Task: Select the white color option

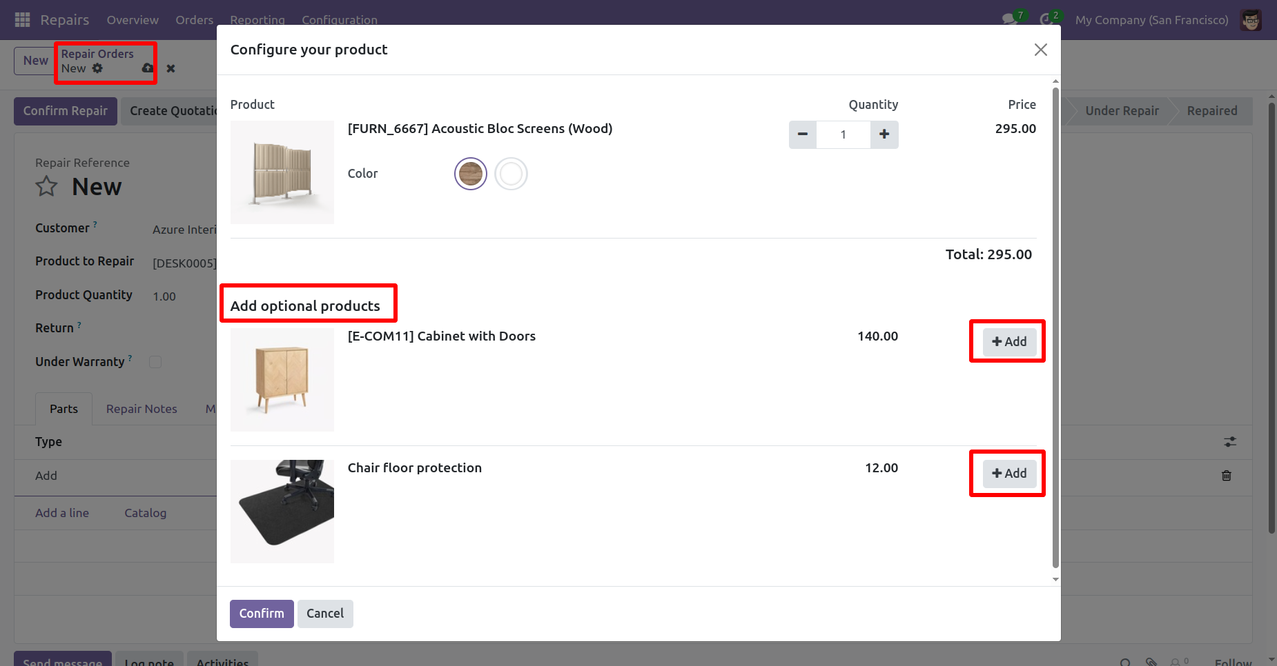Action: [511, 174]
